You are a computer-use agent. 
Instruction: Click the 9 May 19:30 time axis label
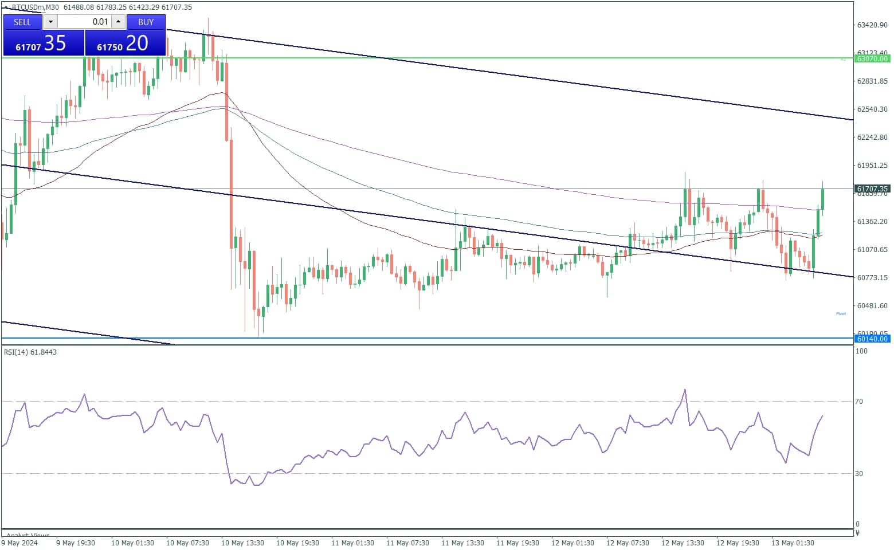76,543
